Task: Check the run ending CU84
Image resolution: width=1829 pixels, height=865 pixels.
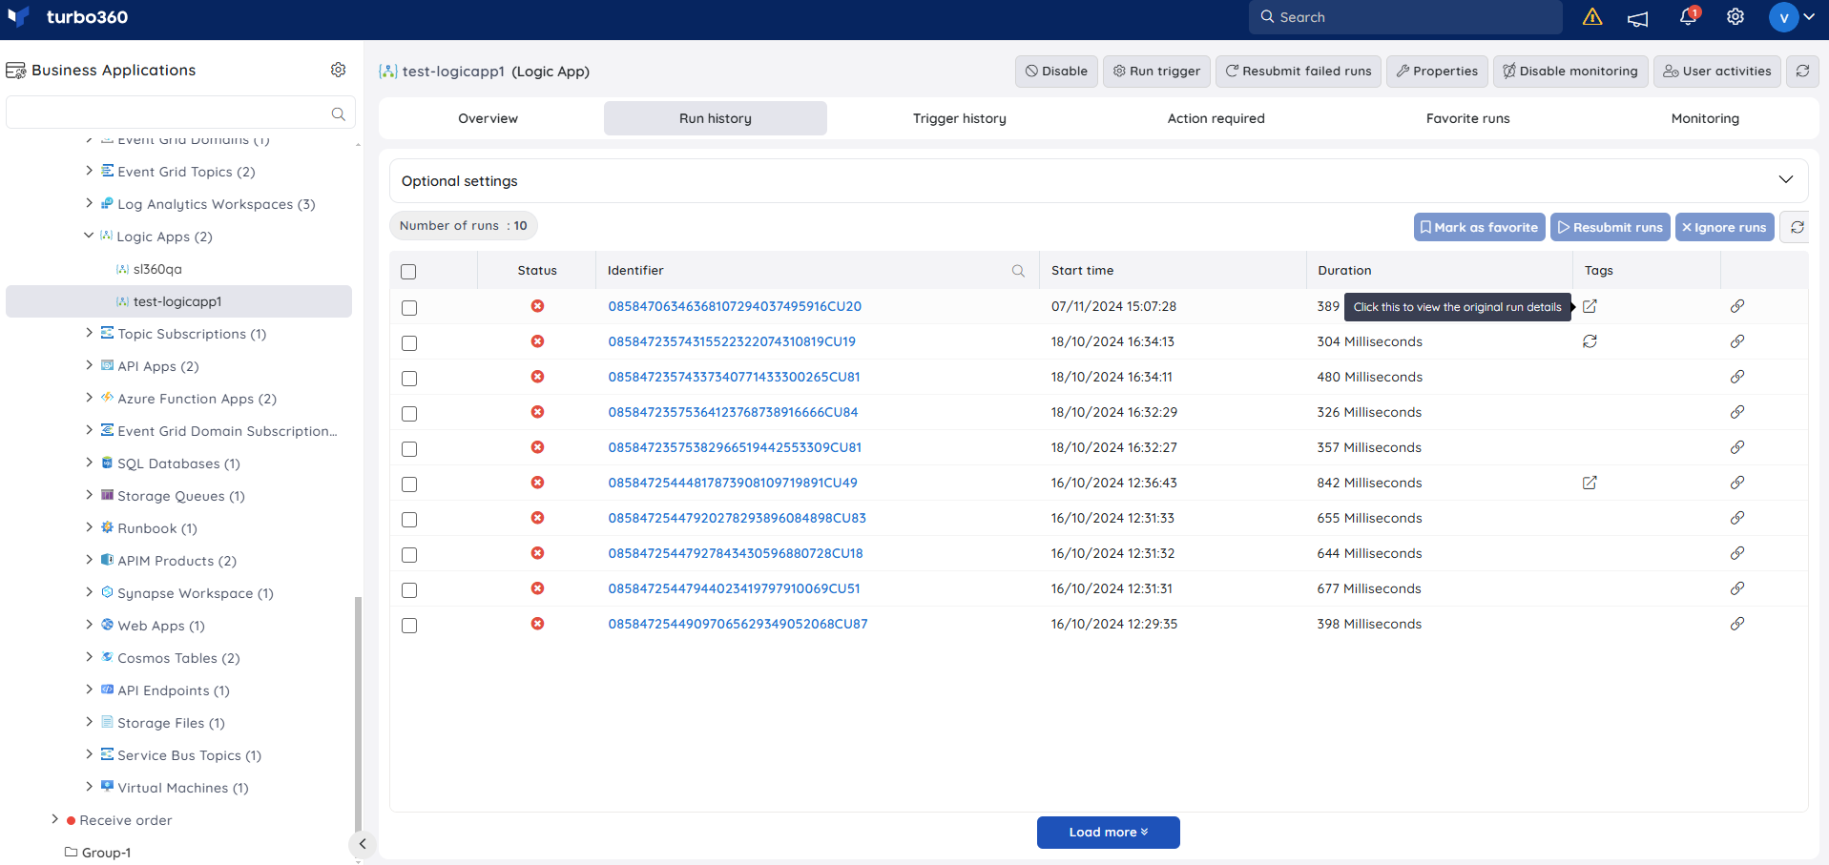Action: [409, 414]
